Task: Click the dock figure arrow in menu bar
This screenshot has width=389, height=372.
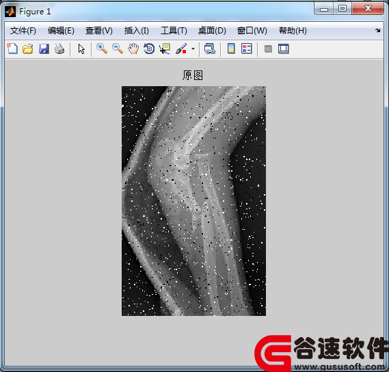Action: 377,30
